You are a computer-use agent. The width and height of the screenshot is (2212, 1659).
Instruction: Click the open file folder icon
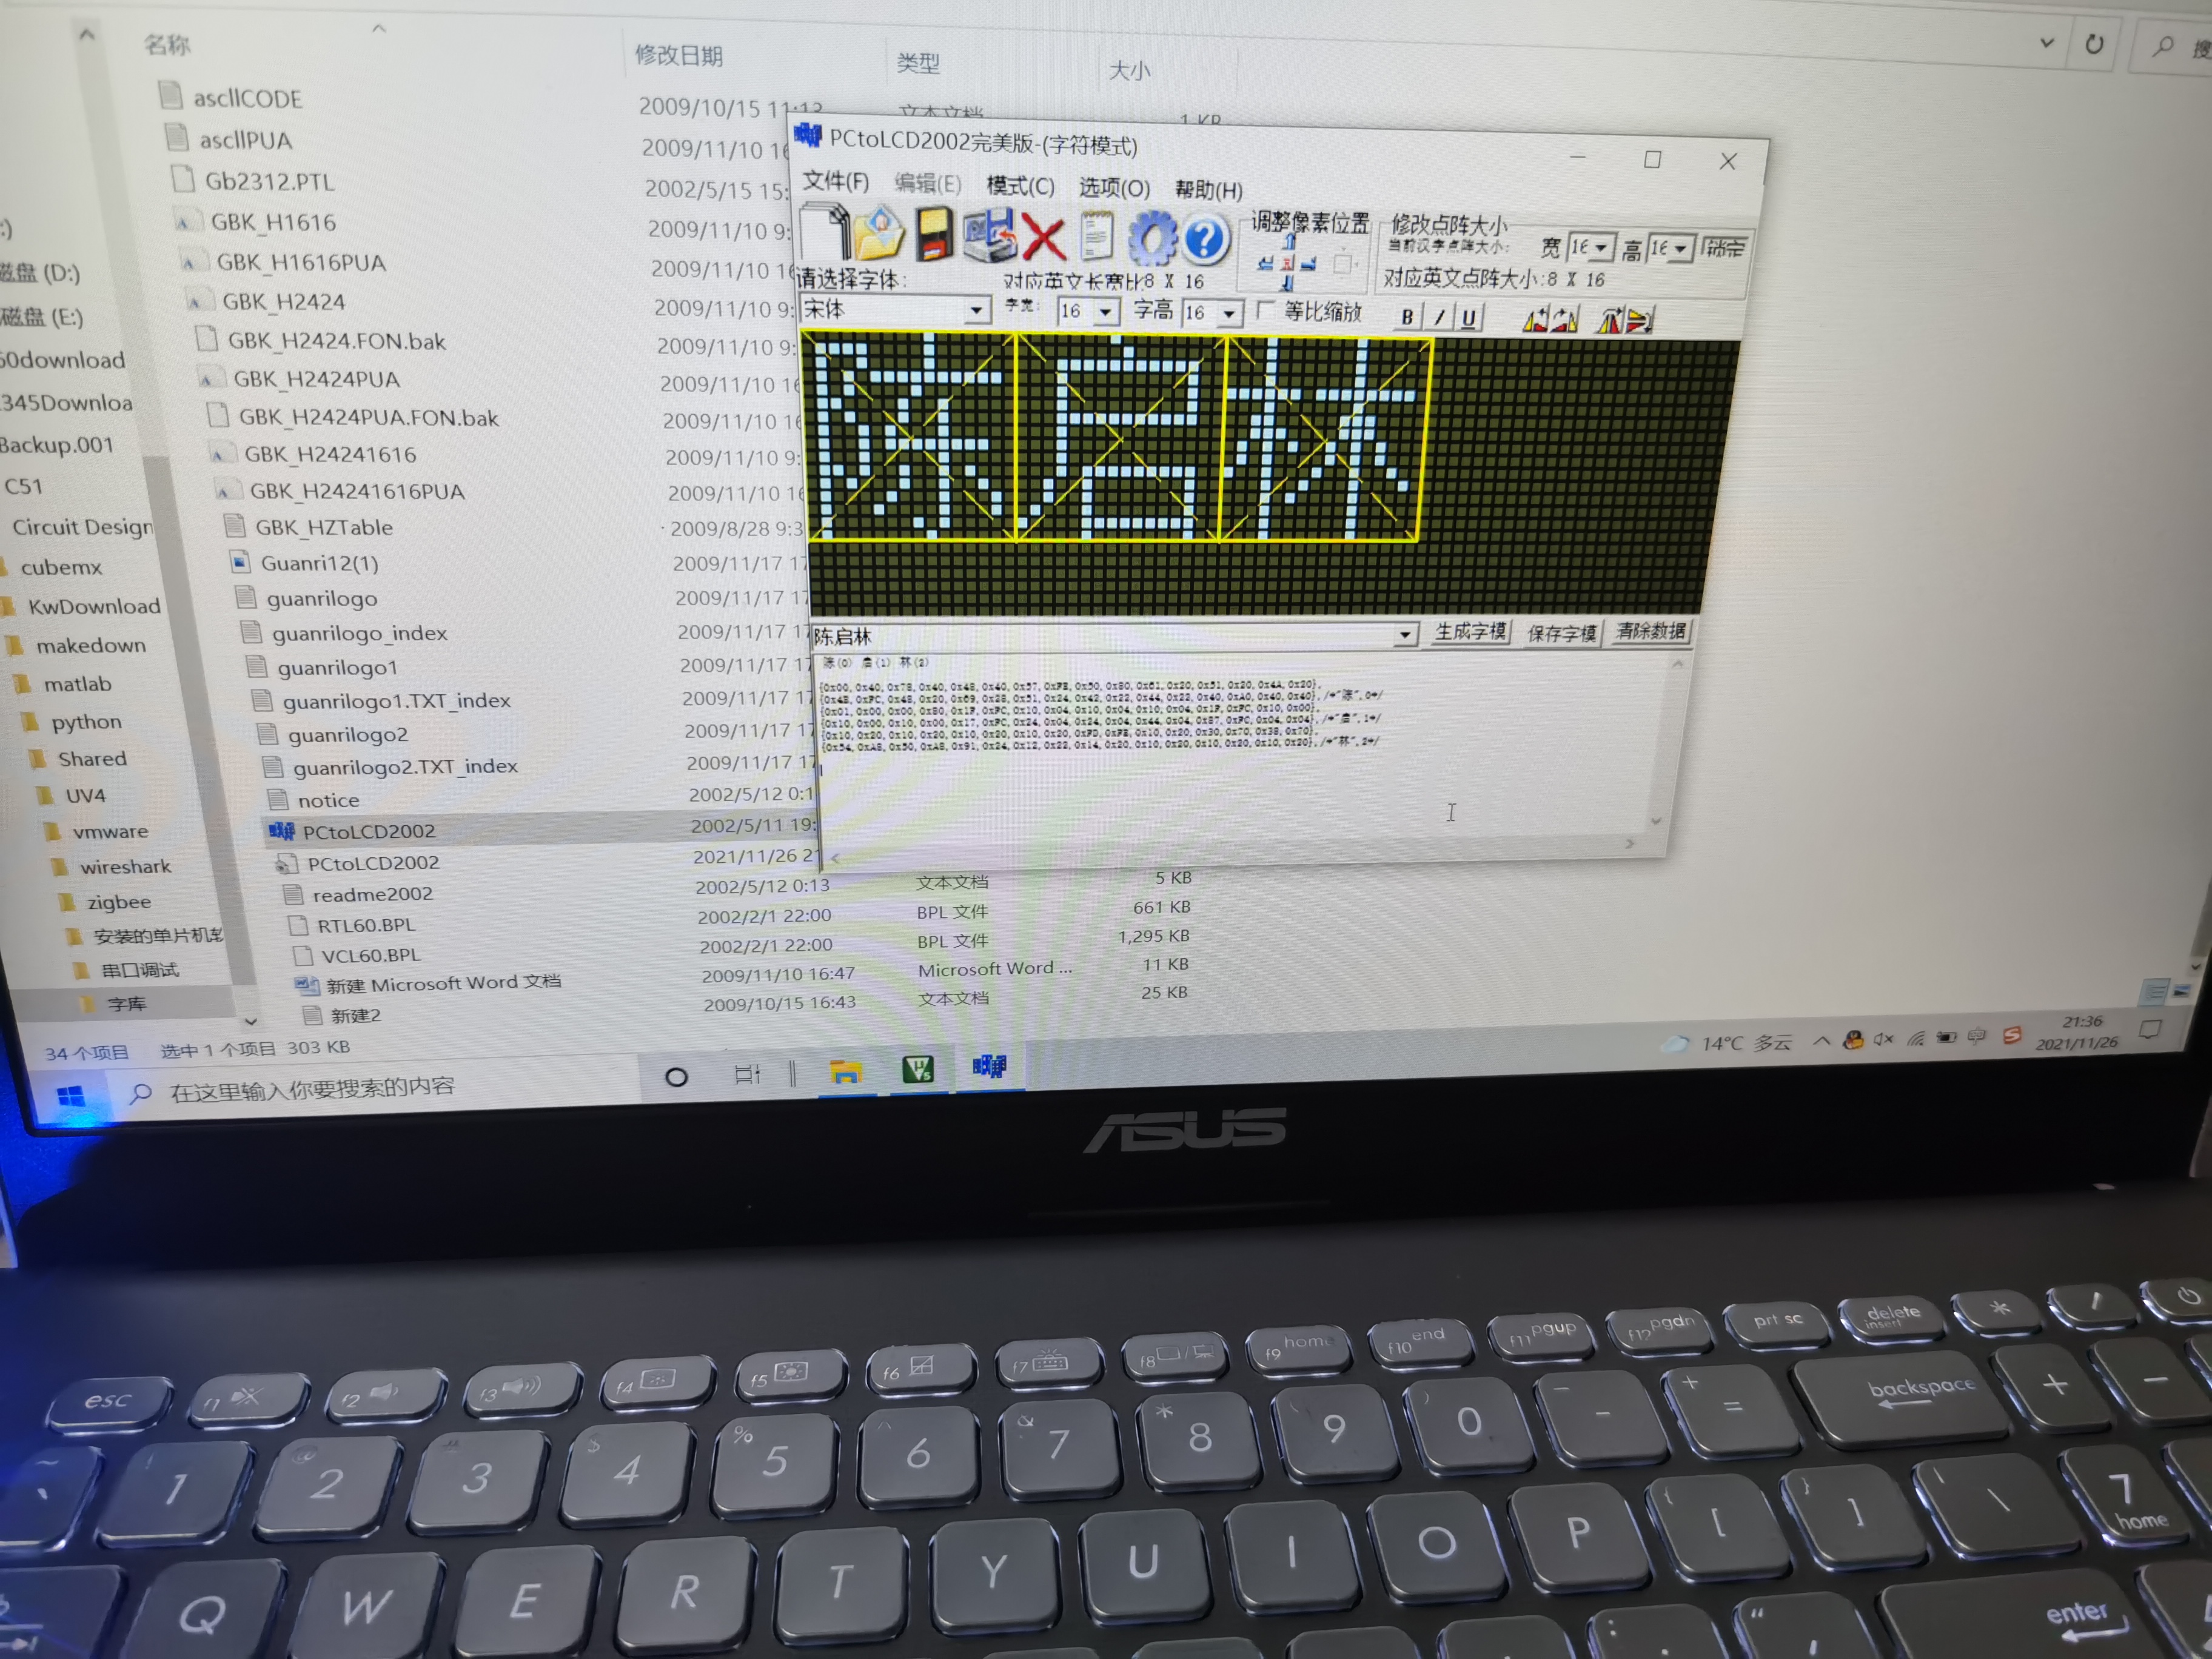tap(879, 235)
